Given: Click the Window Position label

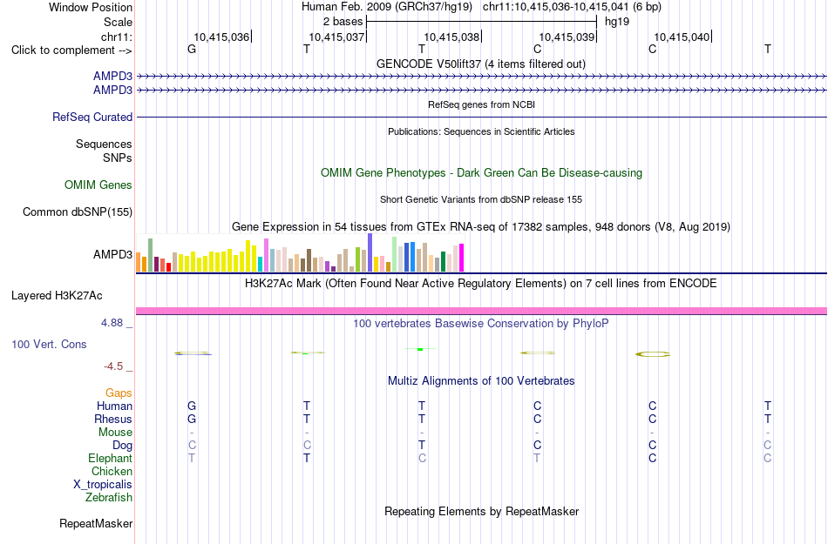Looking at the screenshot, I should click(91, 7).
